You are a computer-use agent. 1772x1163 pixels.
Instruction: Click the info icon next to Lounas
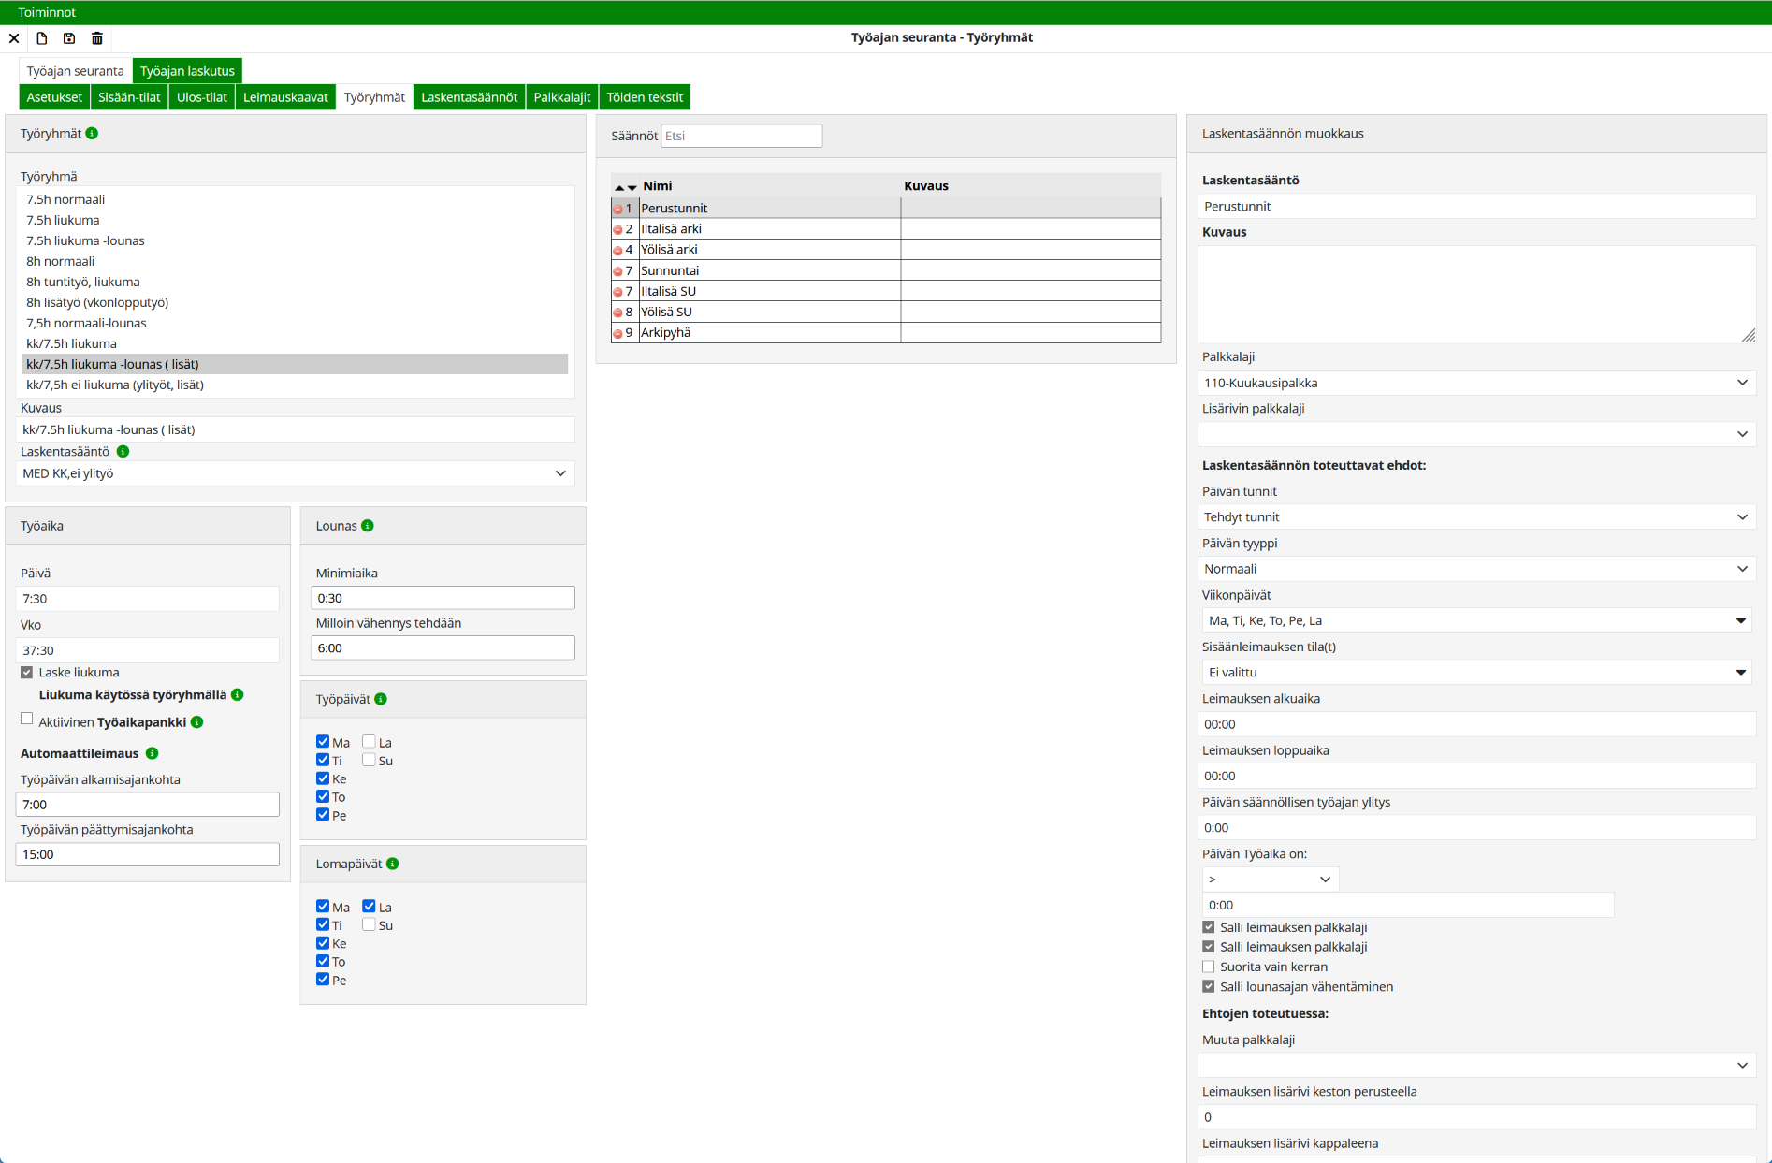[368, 526]
